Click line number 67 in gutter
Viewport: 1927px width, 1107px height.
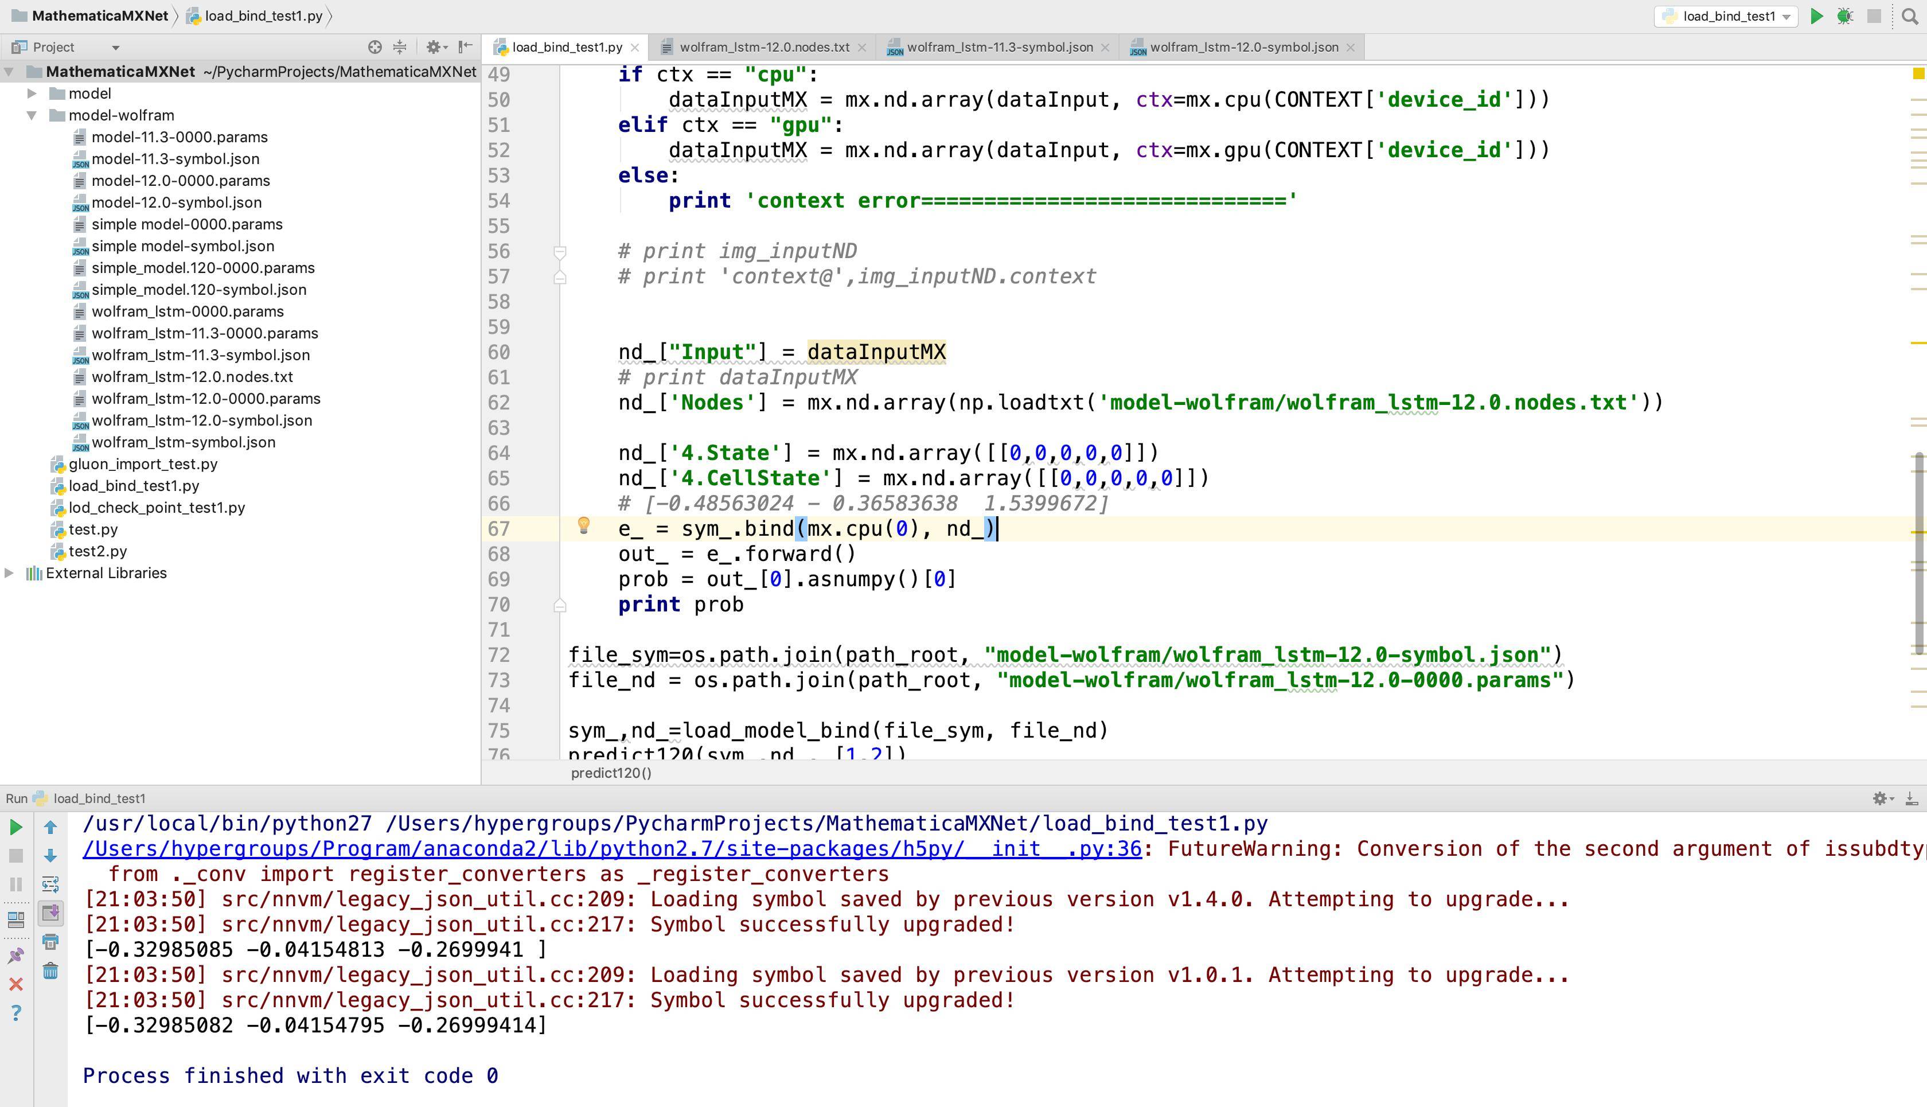(498, 529)
